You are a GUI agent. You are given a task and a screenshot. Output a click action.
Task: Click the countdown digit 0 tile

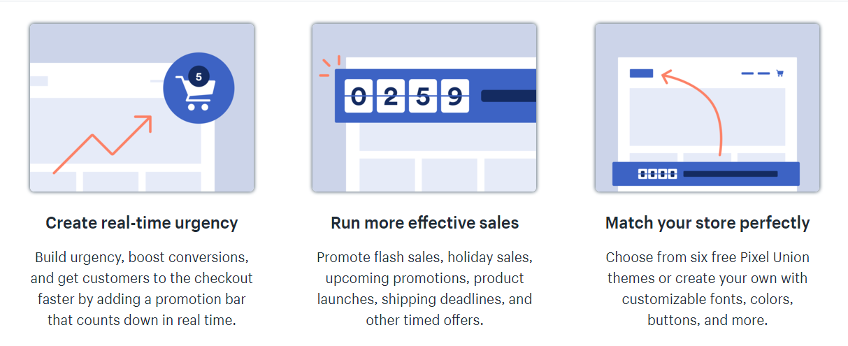click(x=359, y=96)
